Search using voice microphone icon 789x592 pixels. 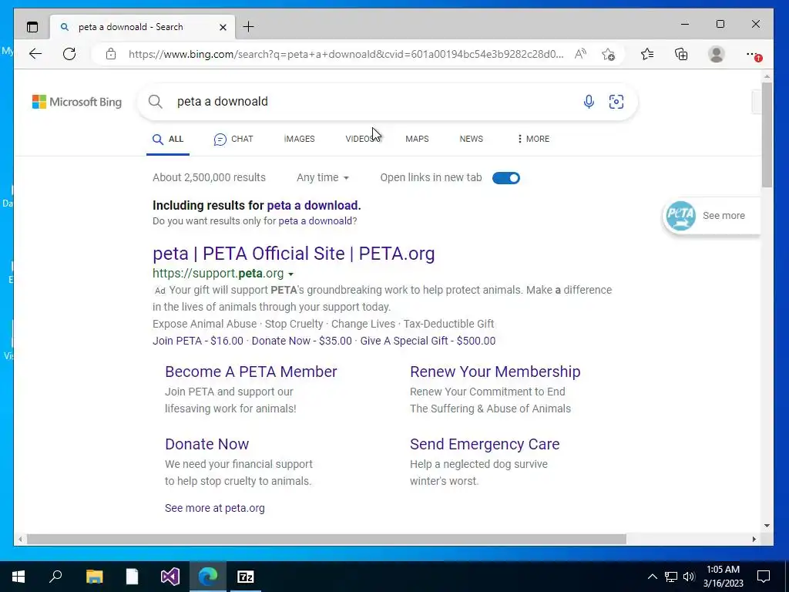coord(588,102)
